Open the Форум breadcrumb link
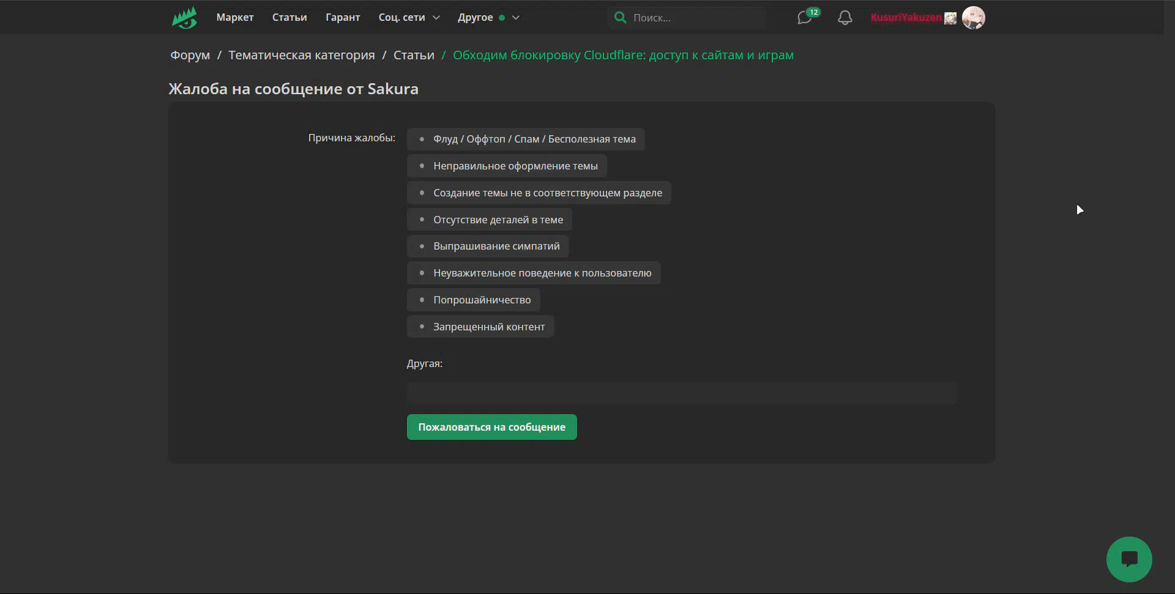 [x=190, y=55]
